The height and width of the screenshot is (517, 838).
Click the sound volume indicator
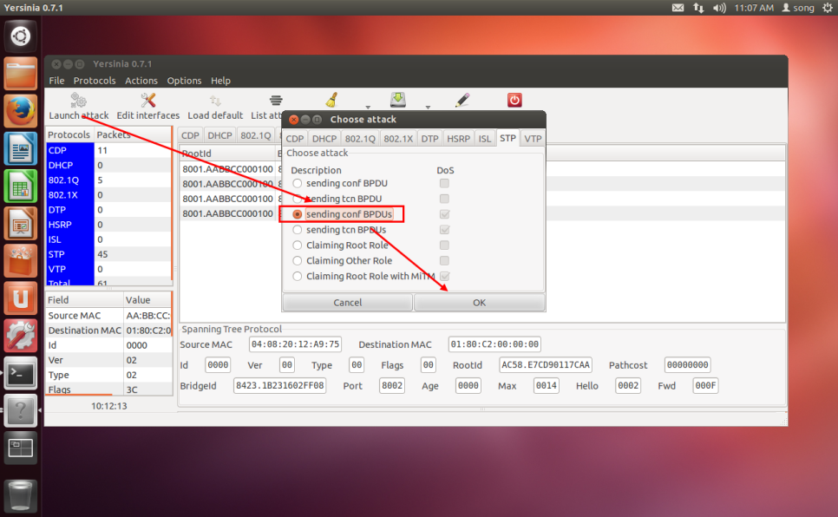(x=719, y=8)
